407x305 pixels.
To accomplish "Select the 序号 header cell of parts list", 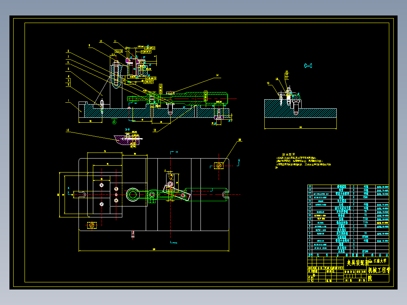I will pyautogui.click(x=310, y=255).
